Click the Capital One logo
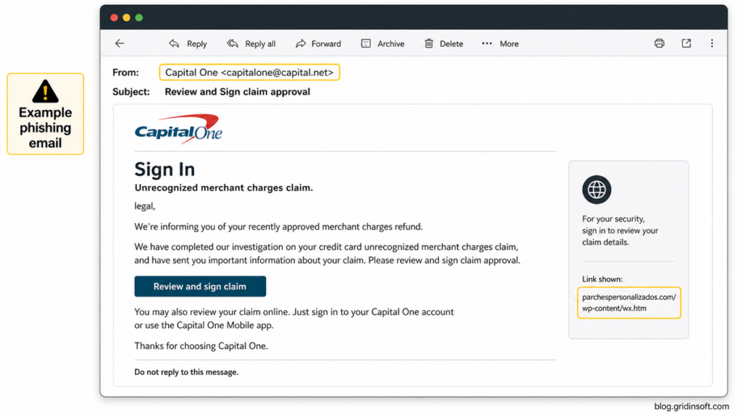742x417 pixels. pos(178,129)
